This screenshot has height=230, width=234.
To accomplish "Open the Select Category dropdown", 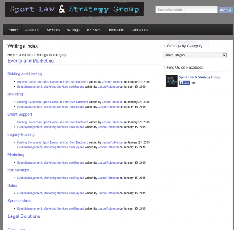I will [195, 55].
